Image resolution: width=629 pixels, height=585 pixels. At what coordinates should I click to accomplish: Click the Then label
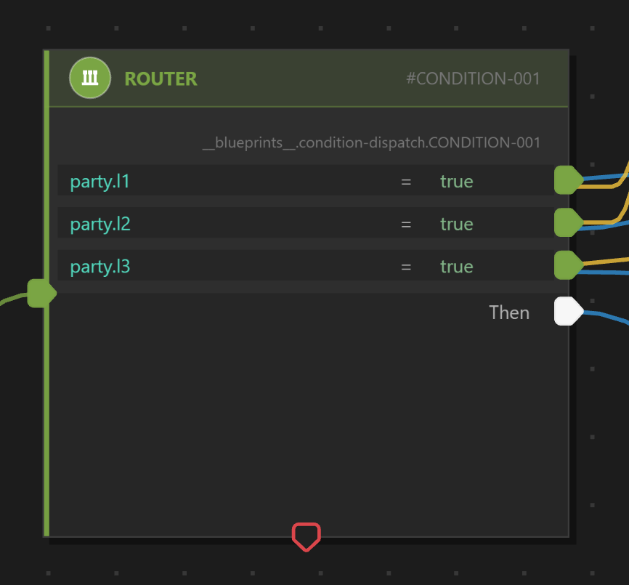(509, 312)
